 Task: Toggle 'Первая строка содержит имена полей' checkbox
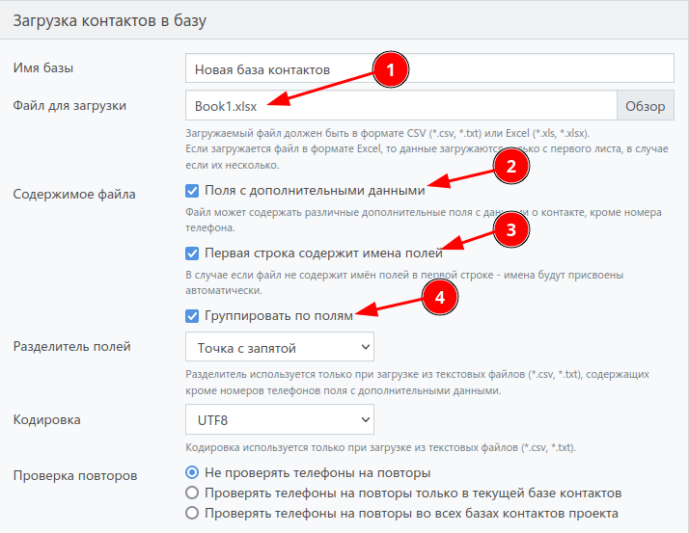tap(192, 253)
